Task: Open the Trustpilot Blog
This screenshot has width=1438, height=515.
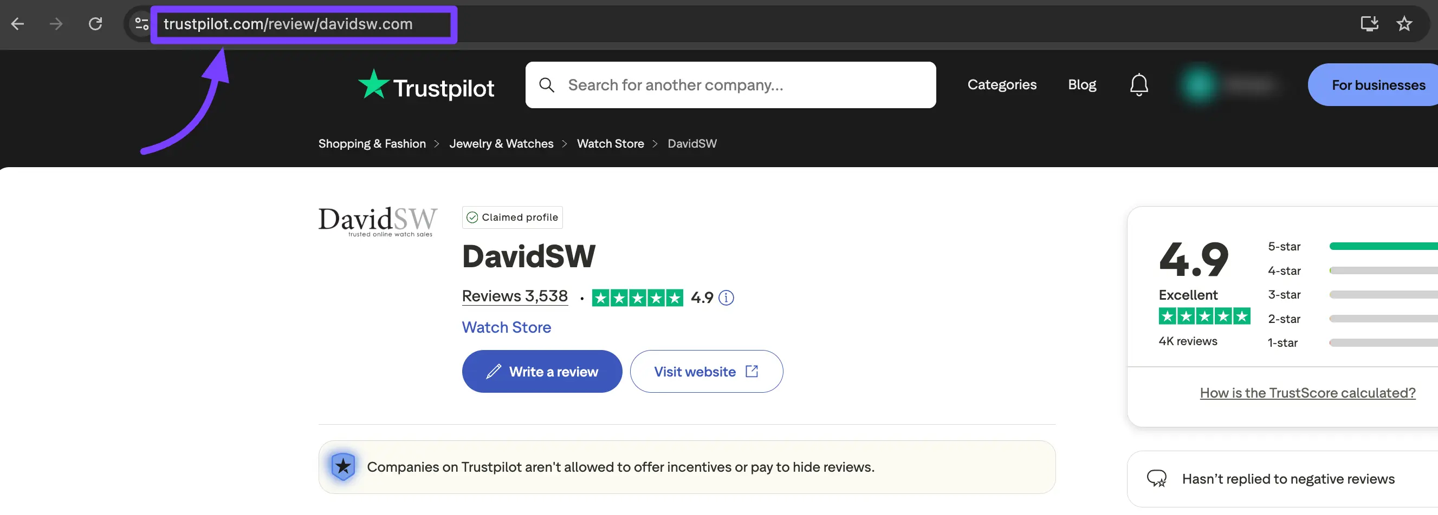Action: point(1082,85)
